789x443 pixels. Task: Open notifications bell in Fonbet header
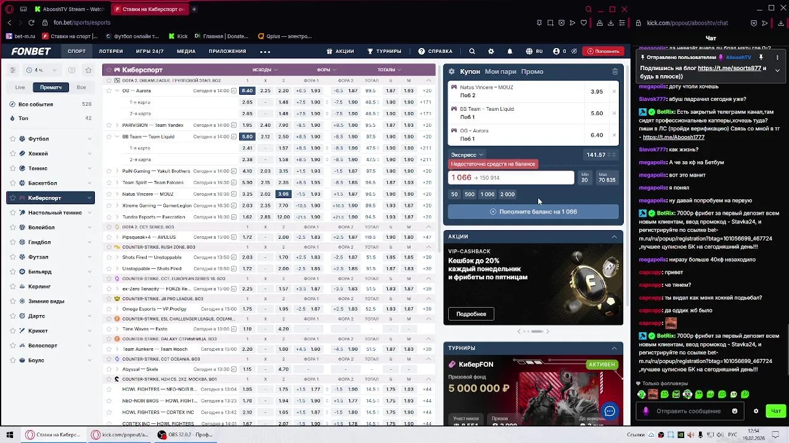(510, 51)
